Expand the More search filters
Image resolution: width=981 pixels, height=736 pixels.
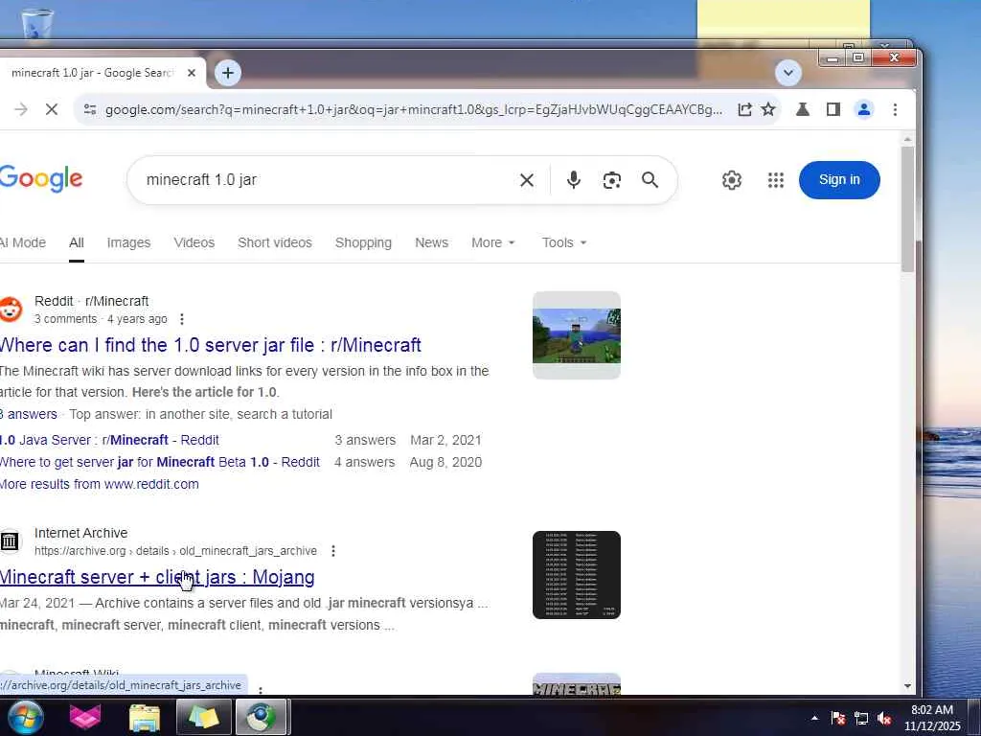493,242
